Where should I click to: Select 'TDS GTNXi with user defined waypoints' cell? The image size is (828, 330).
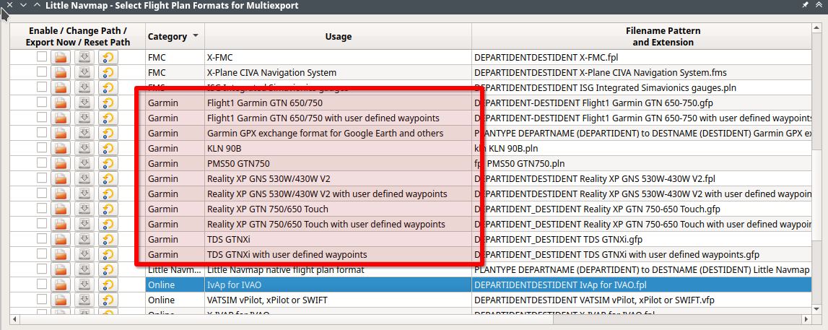click(x=338, y=254)
